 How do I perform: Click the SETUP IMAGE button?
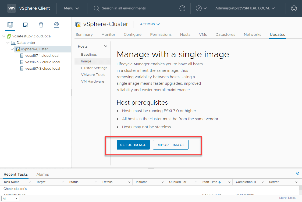(x=133, y=145)
